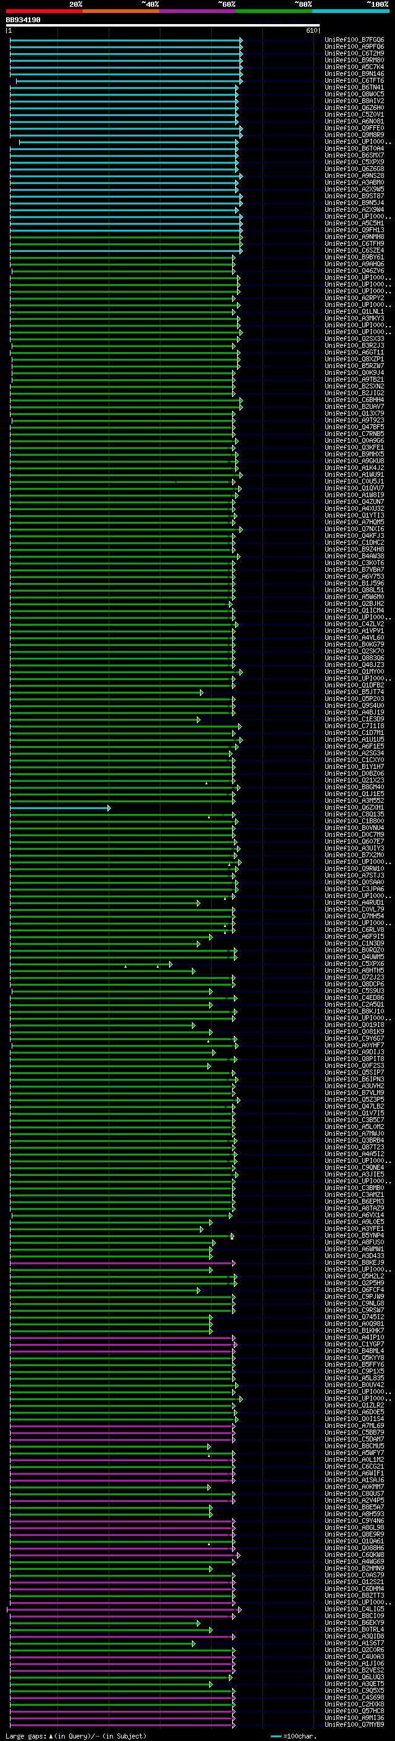Click the UniRef100_Q21X23 entry
The height and width of the screenshot is (1741, 395).
click(x=354, y=780)
